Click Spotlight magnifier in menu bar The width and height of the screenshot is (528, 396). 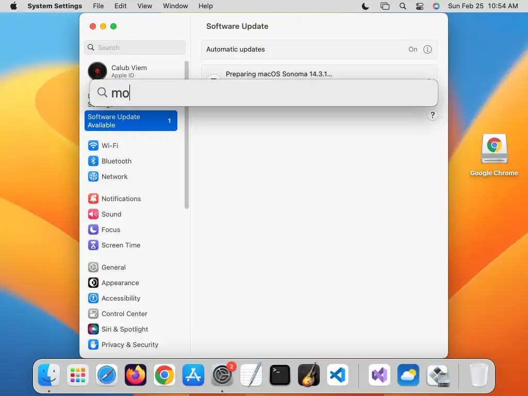coord(403,6)
